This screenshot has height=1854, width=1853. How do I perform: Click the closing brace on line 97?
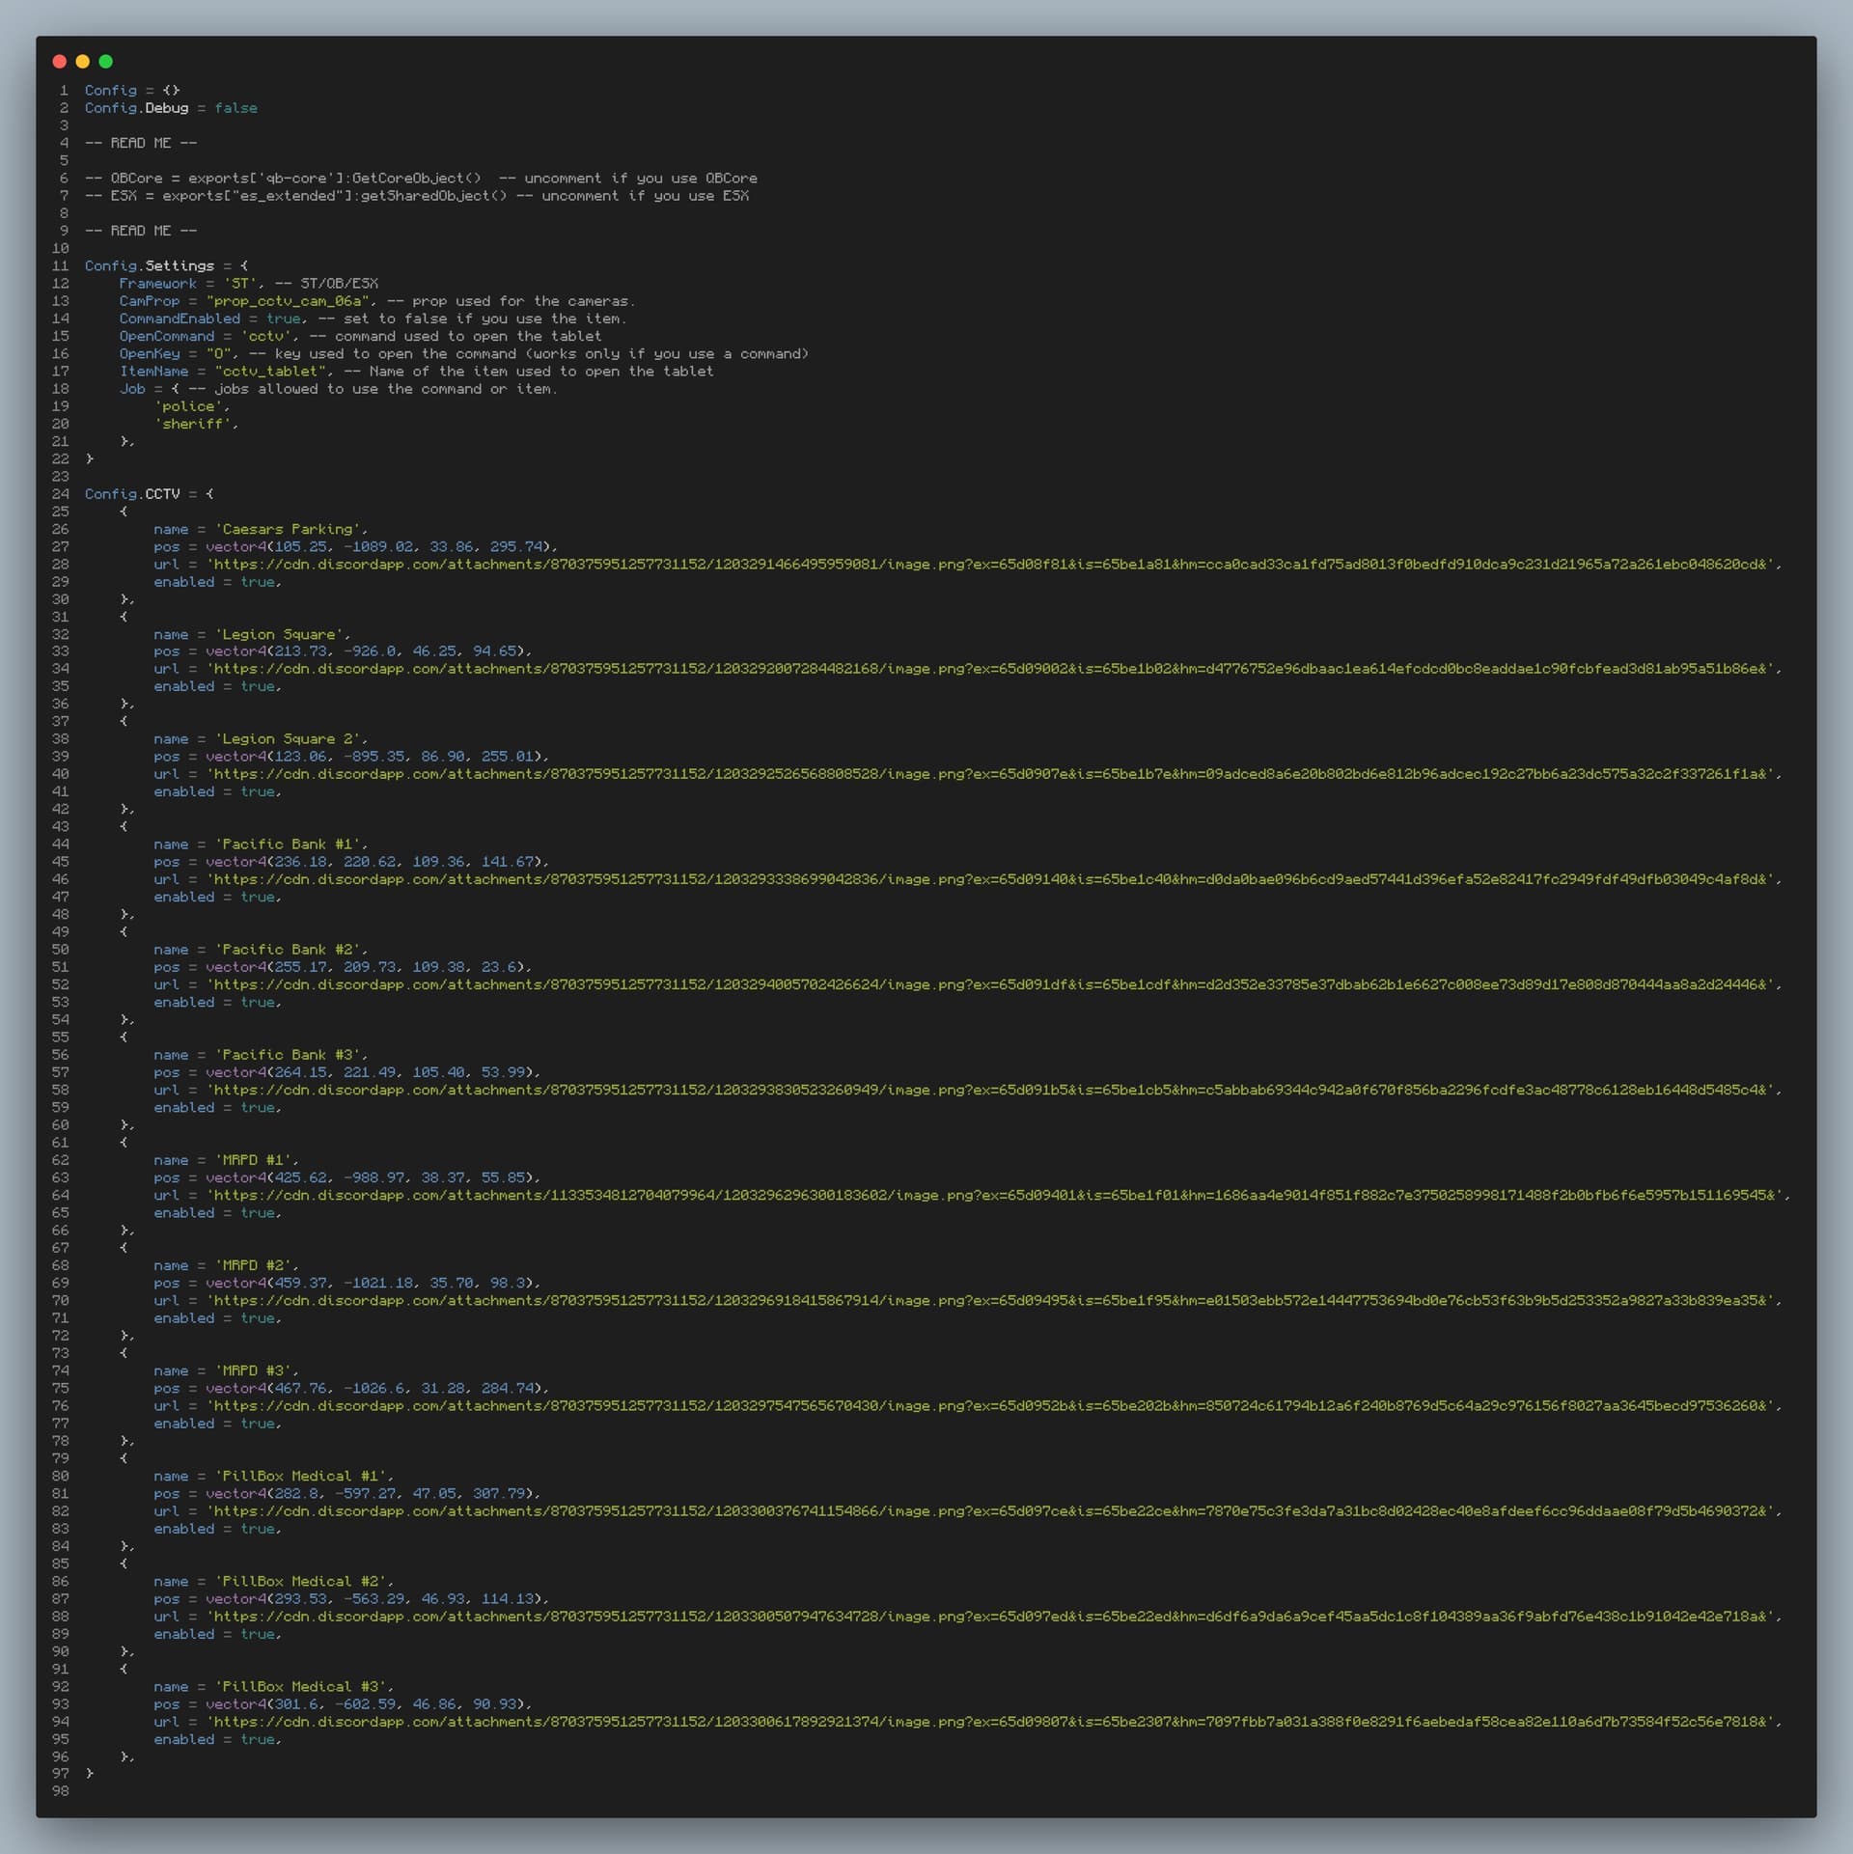(89, 1774)
